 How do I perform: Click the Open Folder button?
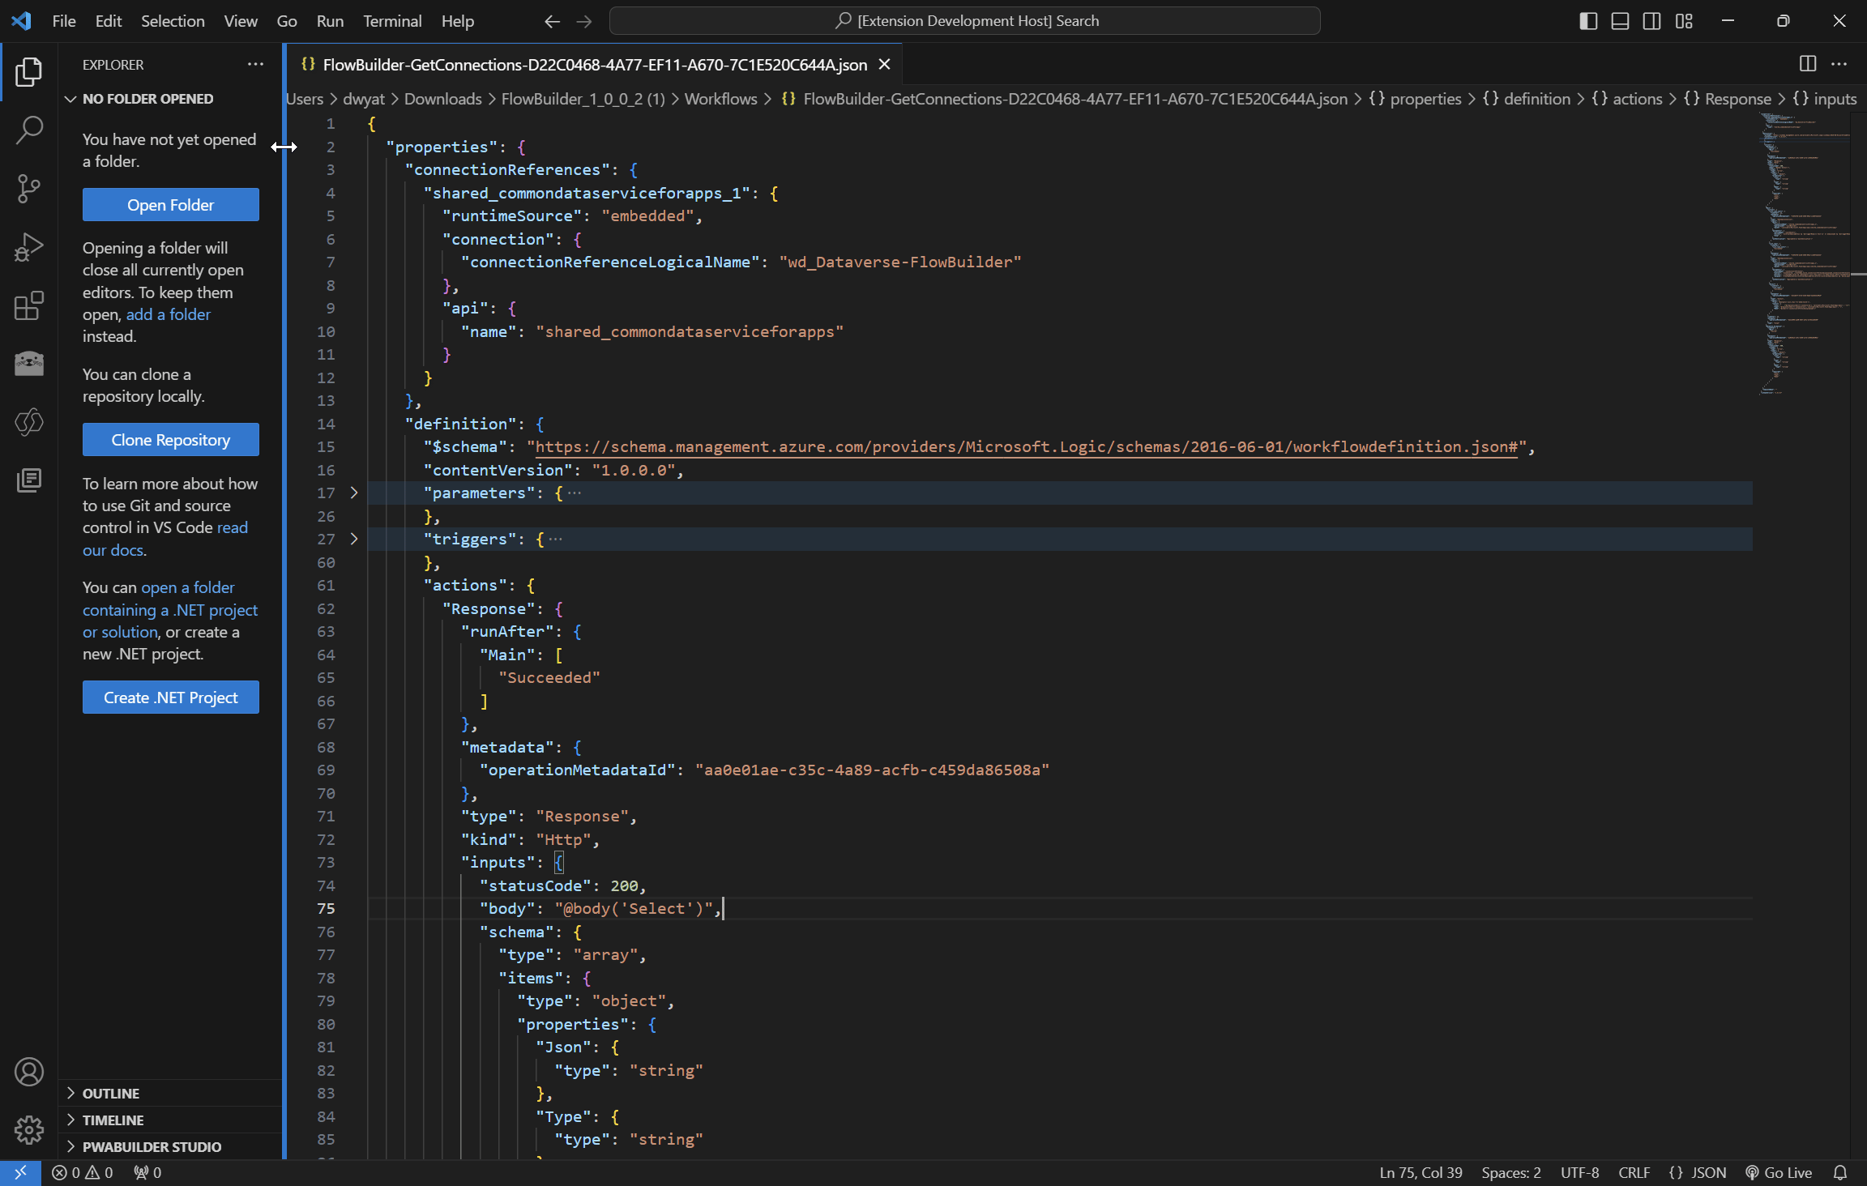[x=170, y=204]
